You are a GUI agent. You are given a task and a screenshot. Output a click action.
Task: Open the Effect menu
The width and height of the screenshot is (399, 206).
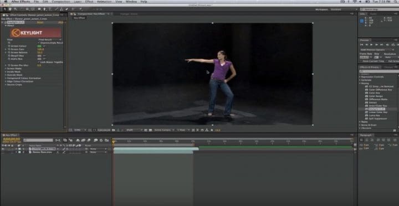tap(89, 2)
